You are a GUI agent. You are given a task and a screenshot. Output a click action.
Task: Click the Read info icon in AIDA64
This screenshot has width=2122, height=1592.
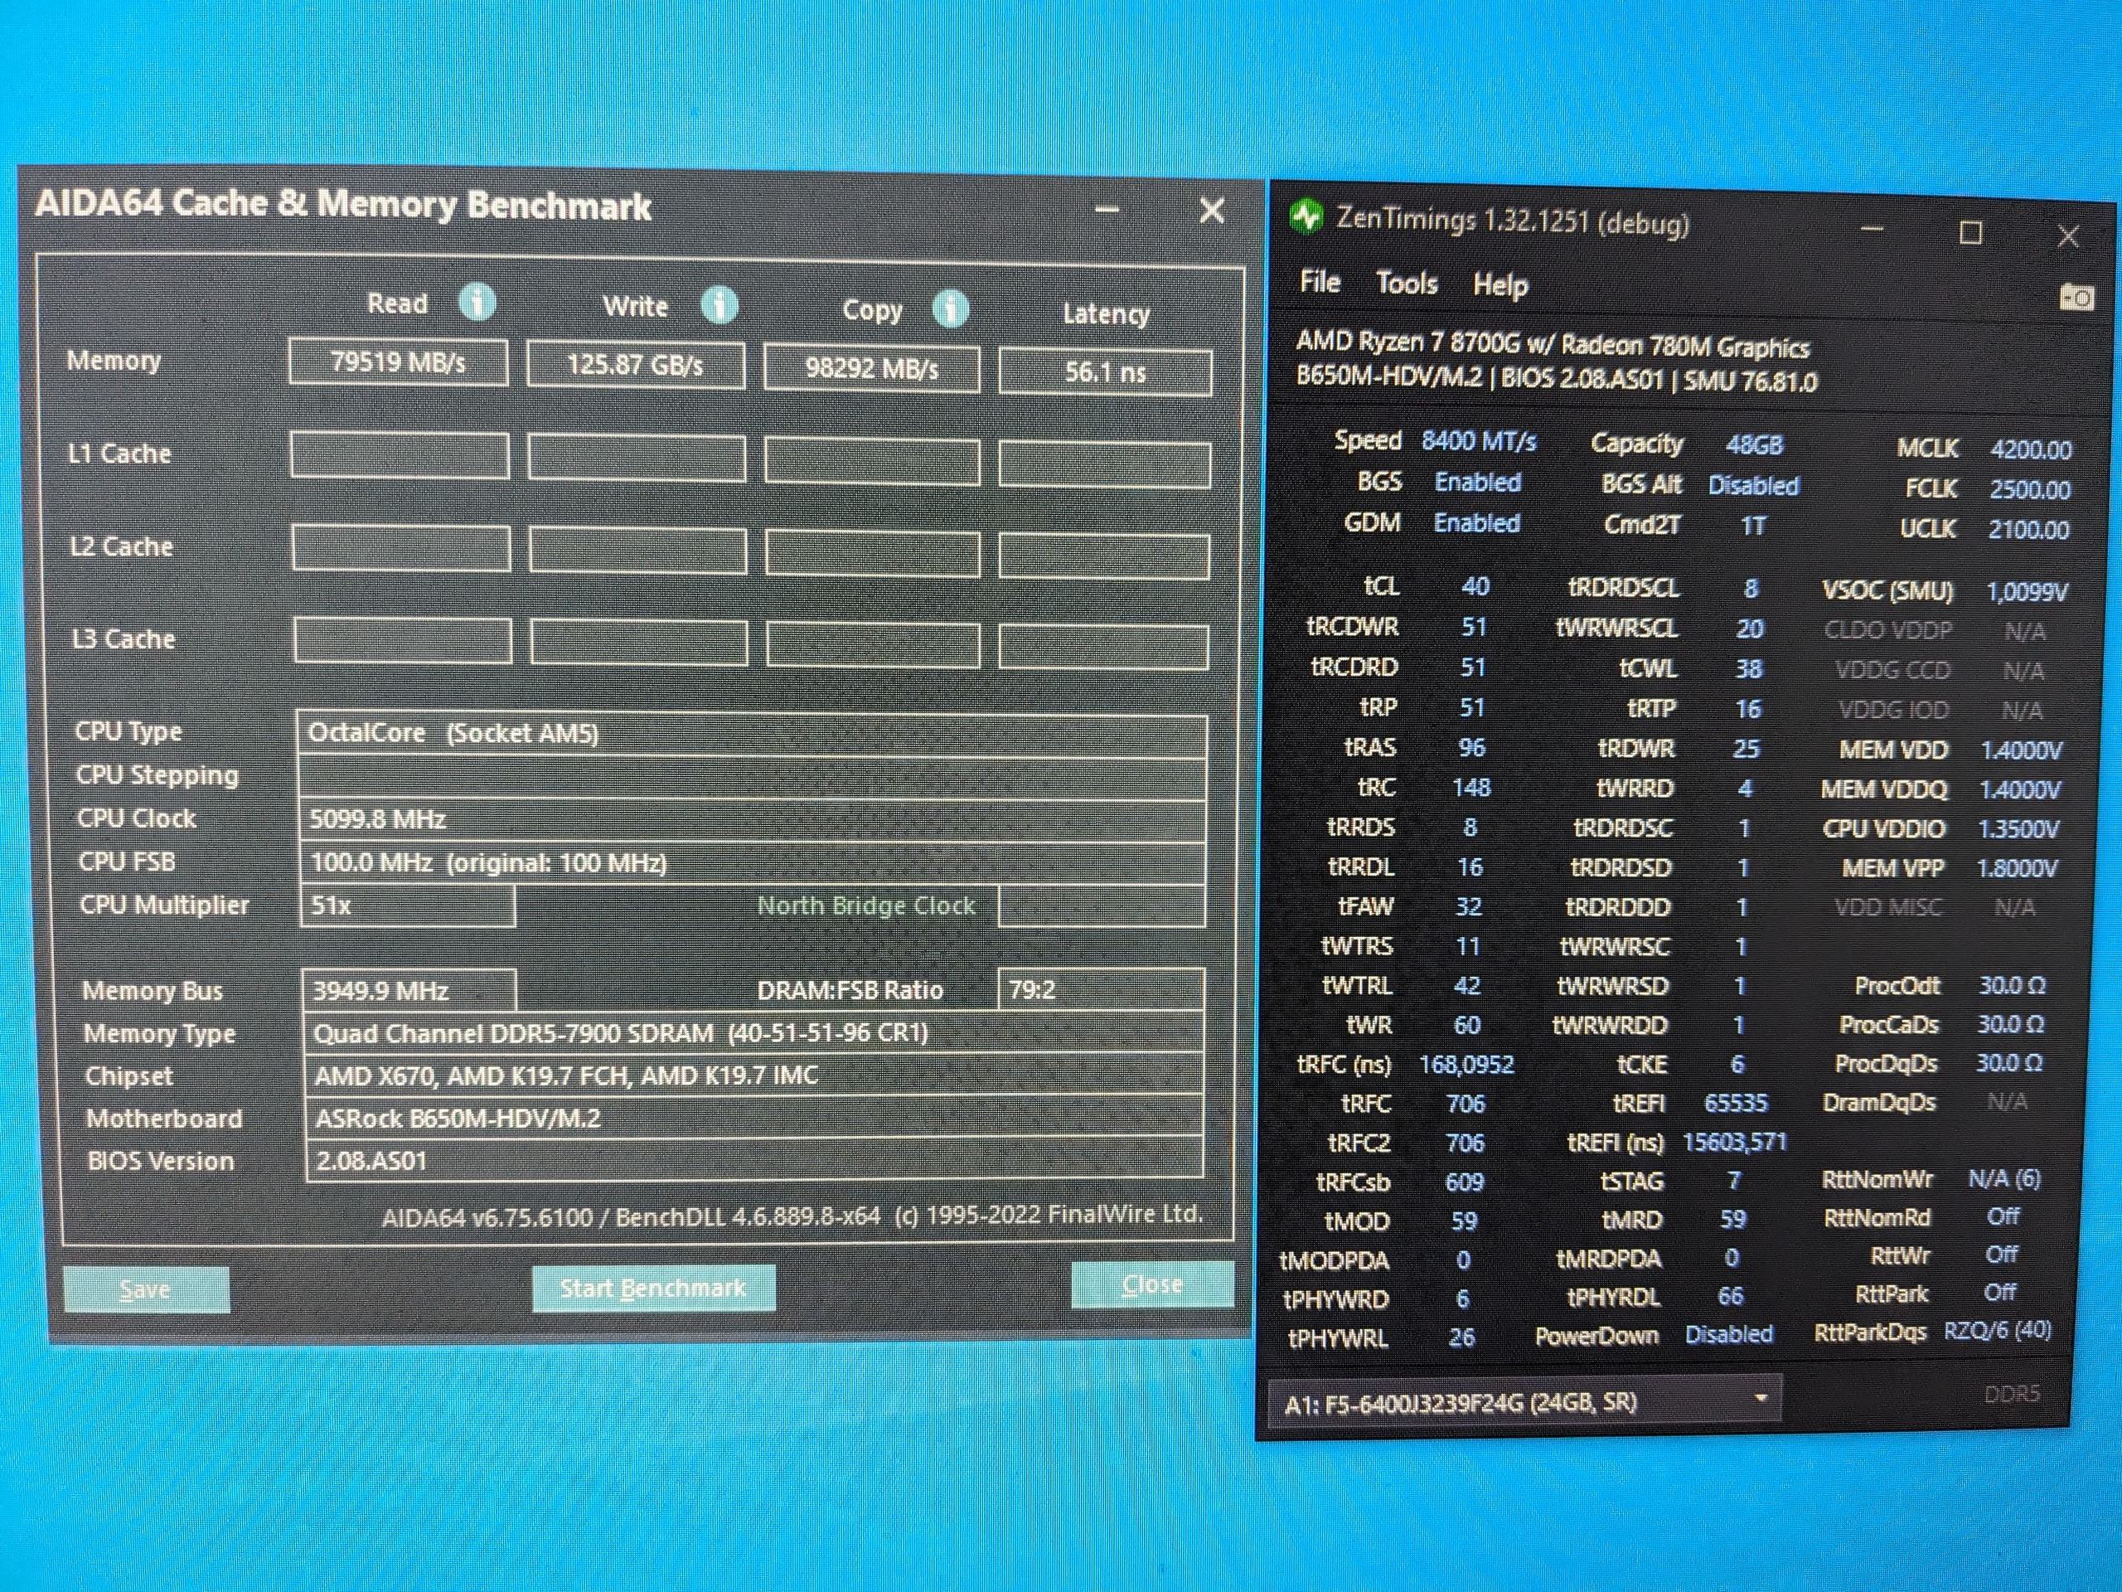coord(477,303)
